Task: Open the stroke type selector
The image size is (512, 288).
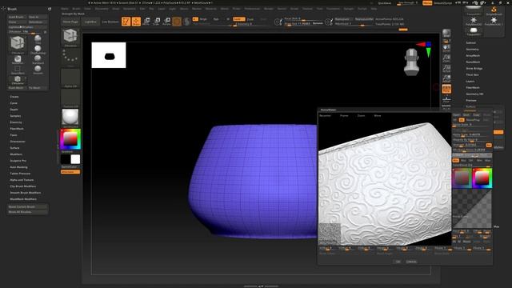Action: point(70,58)
